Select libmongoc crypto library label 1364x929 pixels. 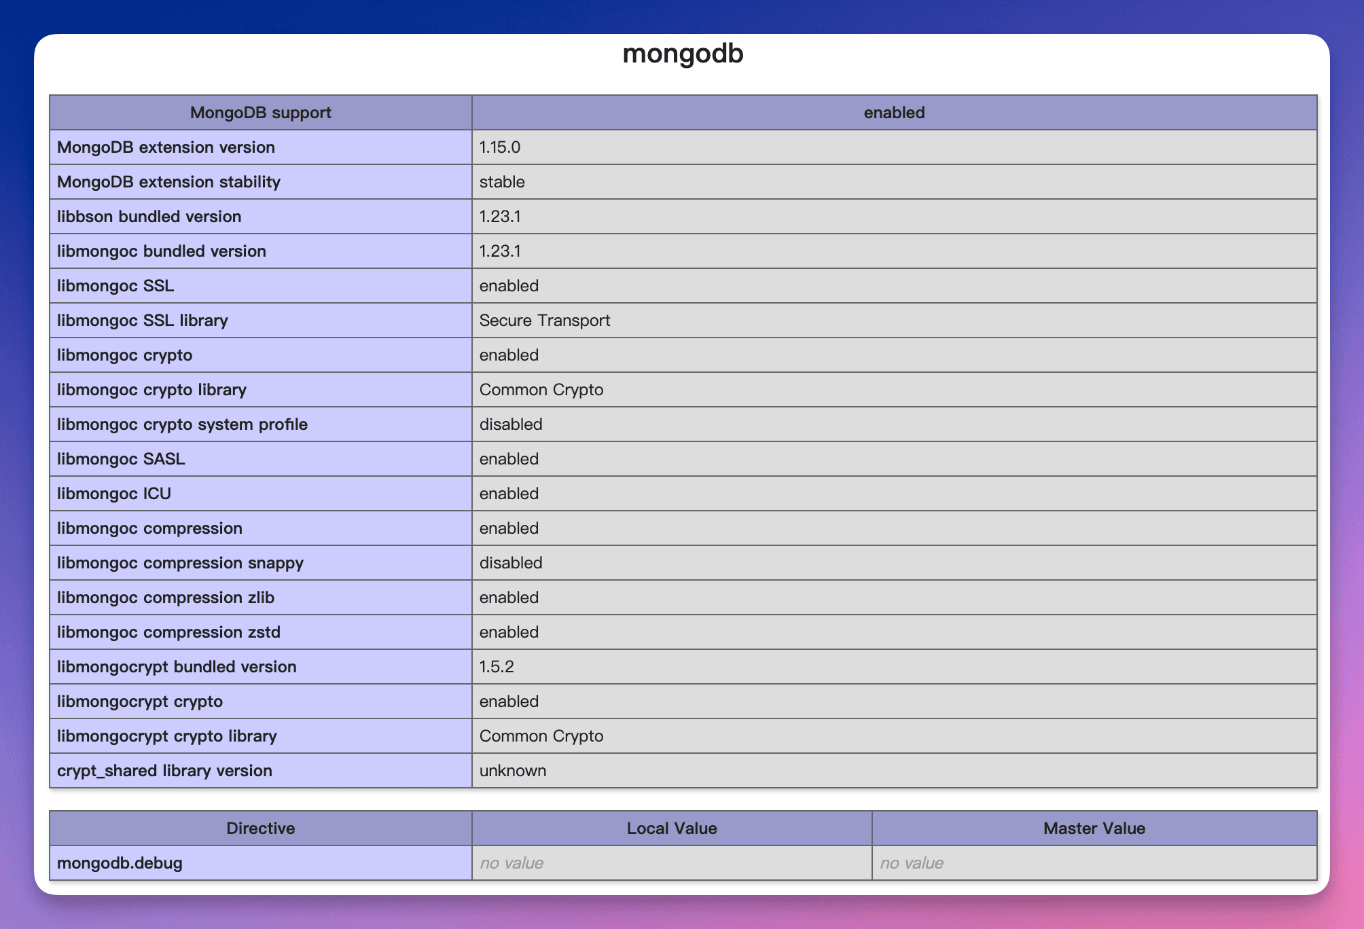pyautogui.click(x=151, y=390)
